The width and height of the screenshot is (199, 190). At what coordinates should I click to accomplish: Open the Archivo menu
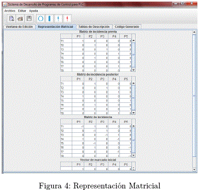[10, 11]
